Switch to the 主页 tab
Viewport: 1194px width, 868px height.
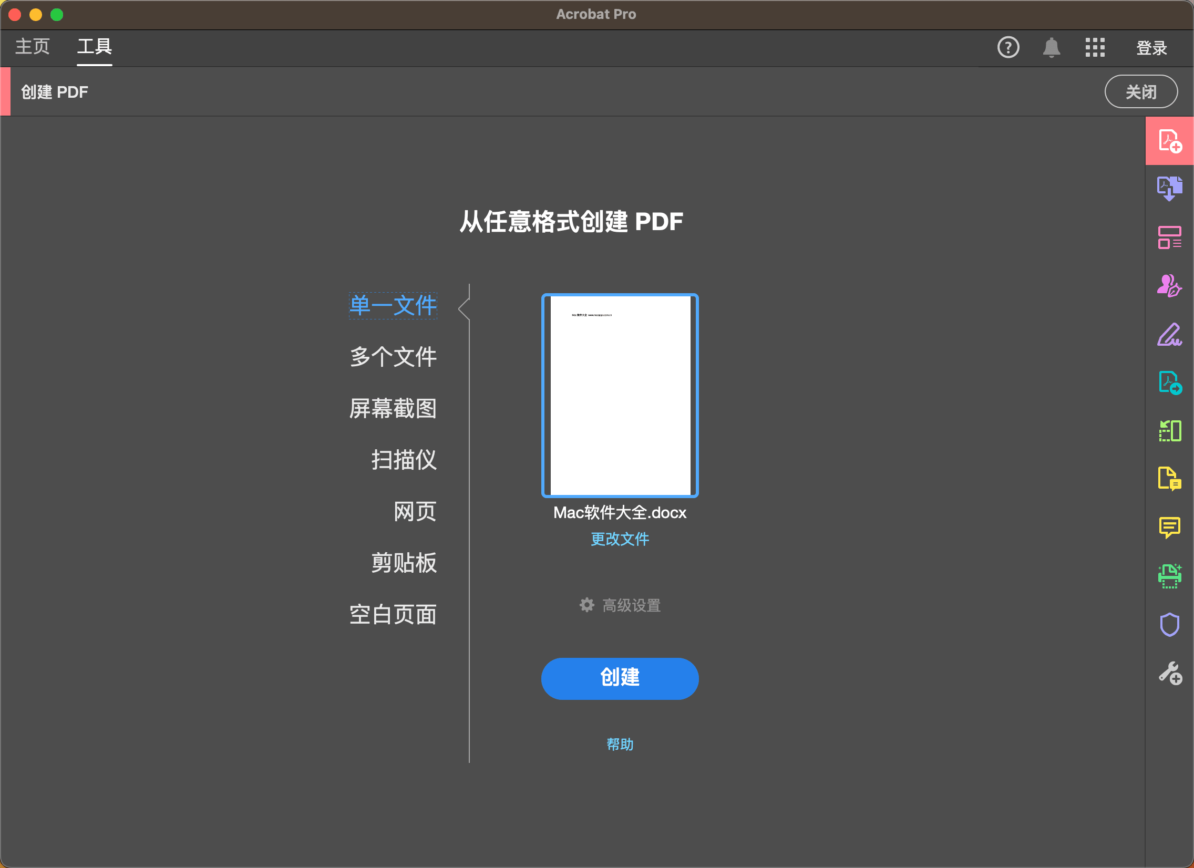33,47
